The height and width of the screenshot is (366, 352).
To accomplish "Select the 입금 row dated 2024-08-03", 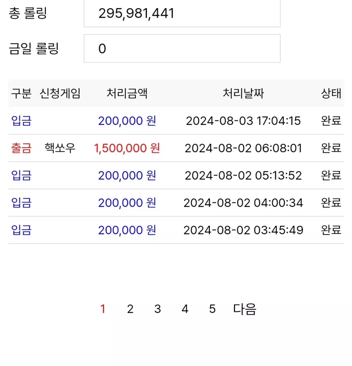I will pos(176,121).
